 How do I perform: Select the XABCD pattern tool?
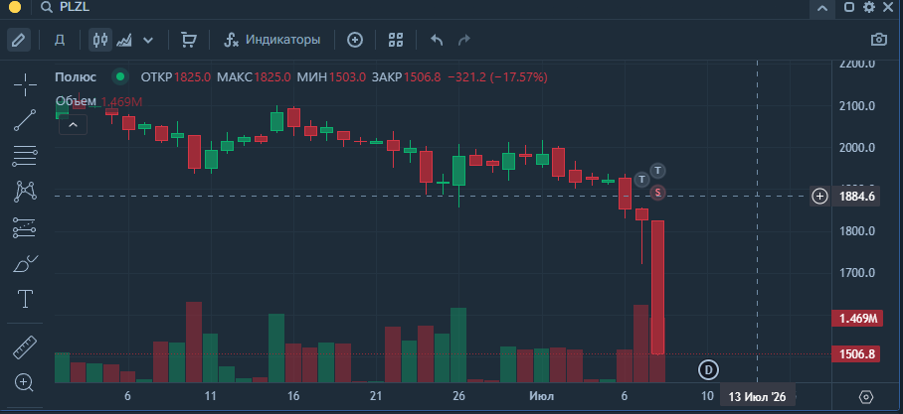25,192
